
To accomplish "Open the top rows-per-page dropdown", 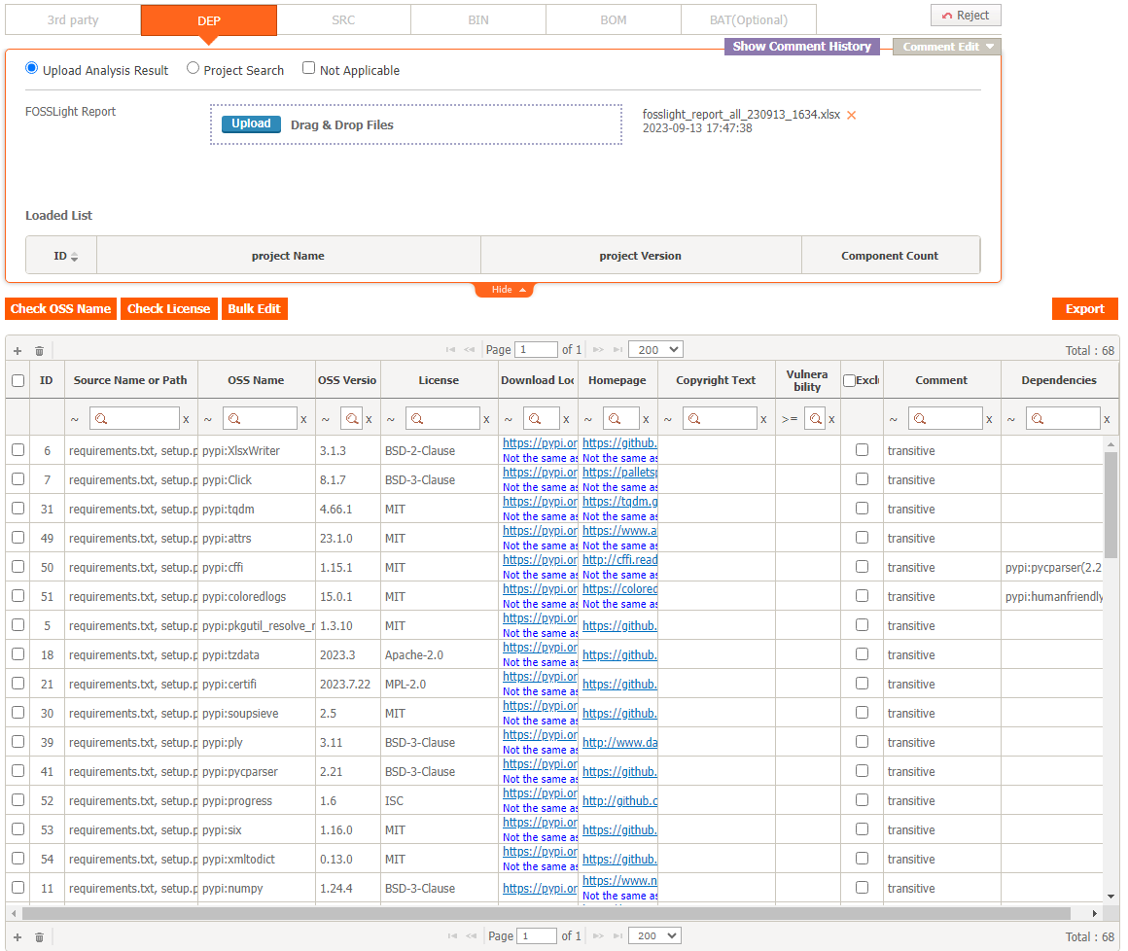I will click(x=655, y=349).
